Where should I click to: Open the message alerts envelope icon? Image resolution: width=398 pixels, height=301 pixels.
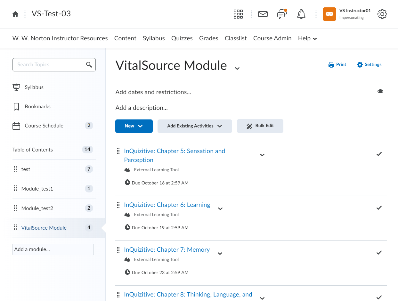[x=263, y=14]
